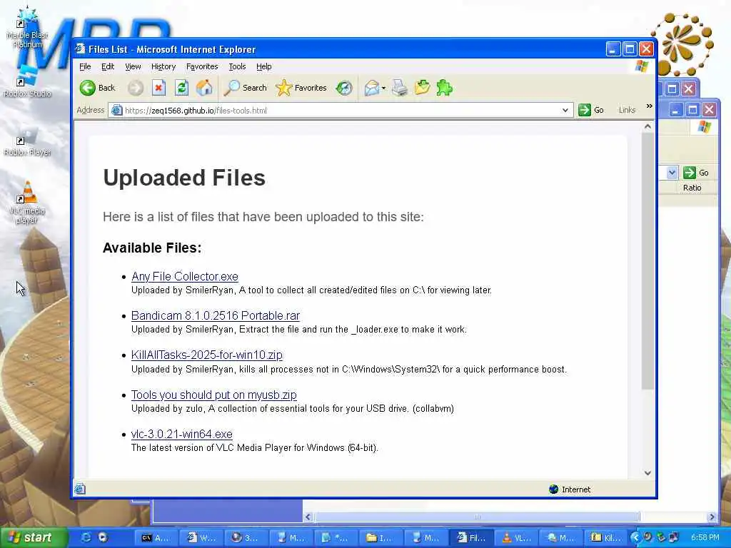This screenshot has height=548, width=731.
Task: Click the yellow folder download toolbar icon
Action: (x=422, y=88)
